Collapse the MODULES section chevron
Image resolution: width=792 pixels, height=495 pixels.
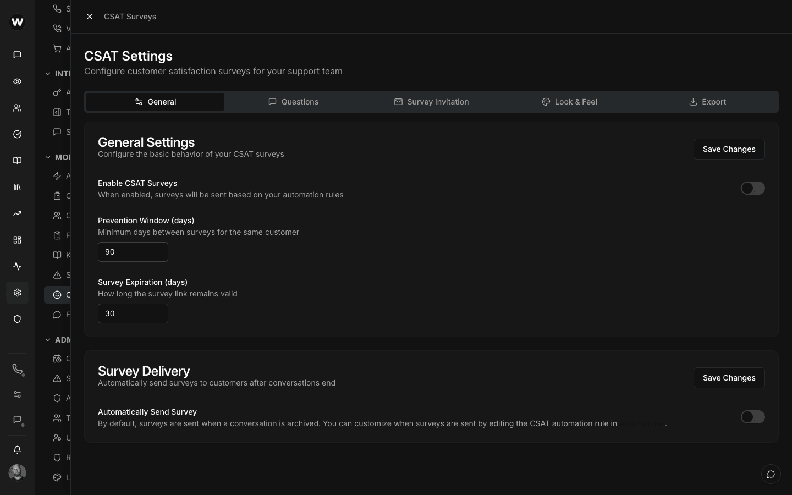point(48,157)
